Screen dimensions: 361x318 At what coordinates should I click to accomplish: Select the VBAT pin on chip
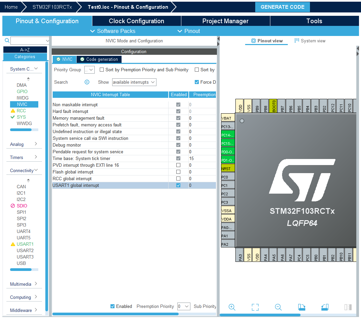228,118
